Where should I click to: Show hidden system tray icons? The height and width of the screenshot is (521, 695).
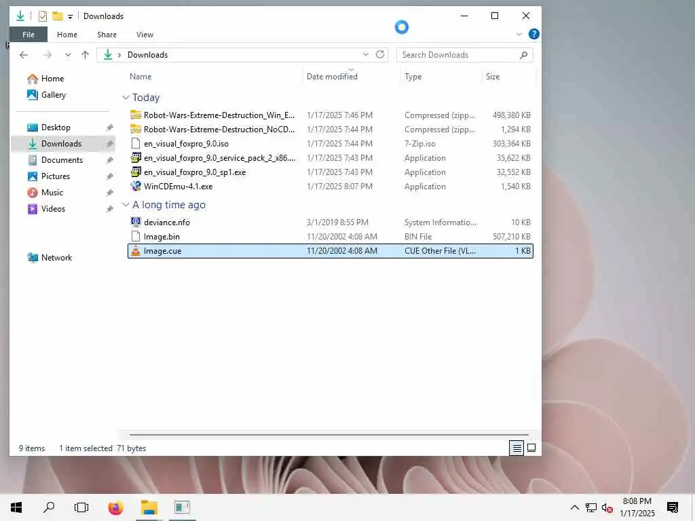574,507
